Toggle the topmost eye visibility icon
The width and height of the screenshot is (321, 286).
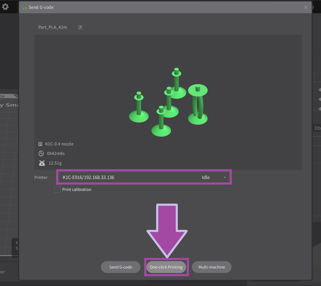(319, 90)
